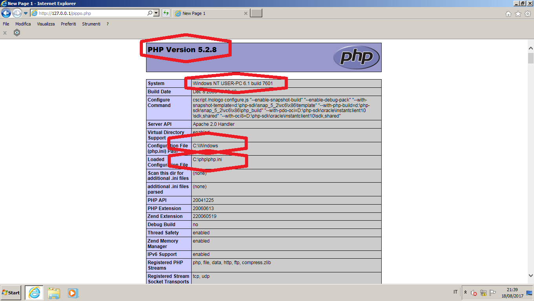Refresh the page with the green arrows icon

point(166,13)
